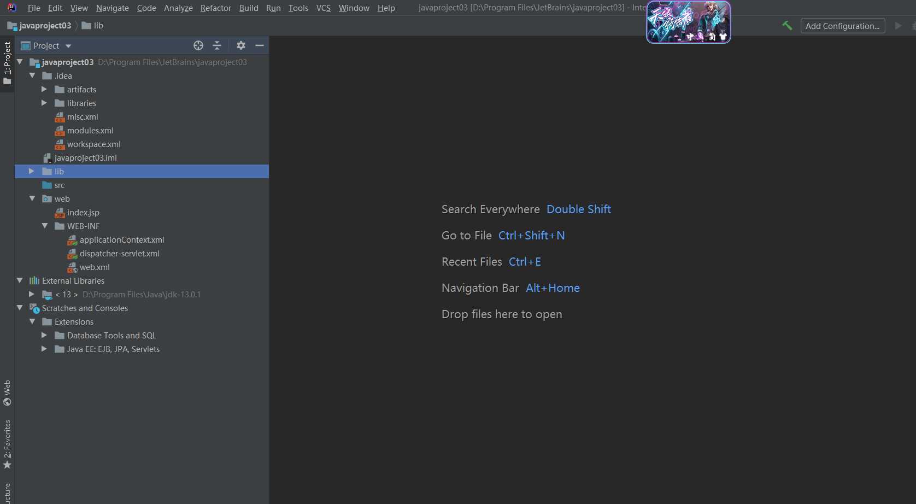This screenshot has width=916, height=504.
Task: Click the floating game banner thumbnail
Action: point(689,22)
